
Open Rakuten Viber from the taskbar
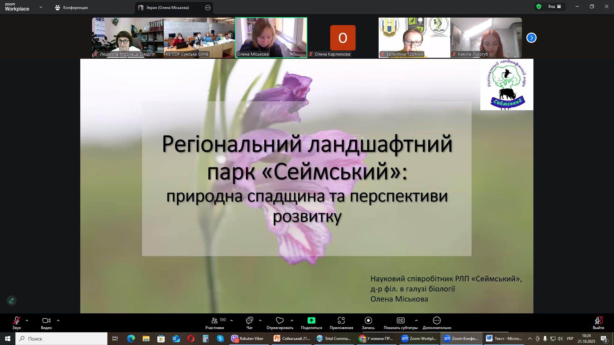(x=248, y=339)
